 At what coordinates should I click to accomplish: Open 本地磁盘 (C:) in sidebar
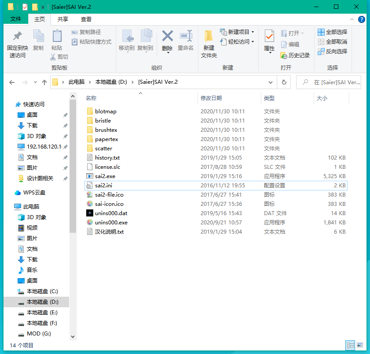pos(42,291)
